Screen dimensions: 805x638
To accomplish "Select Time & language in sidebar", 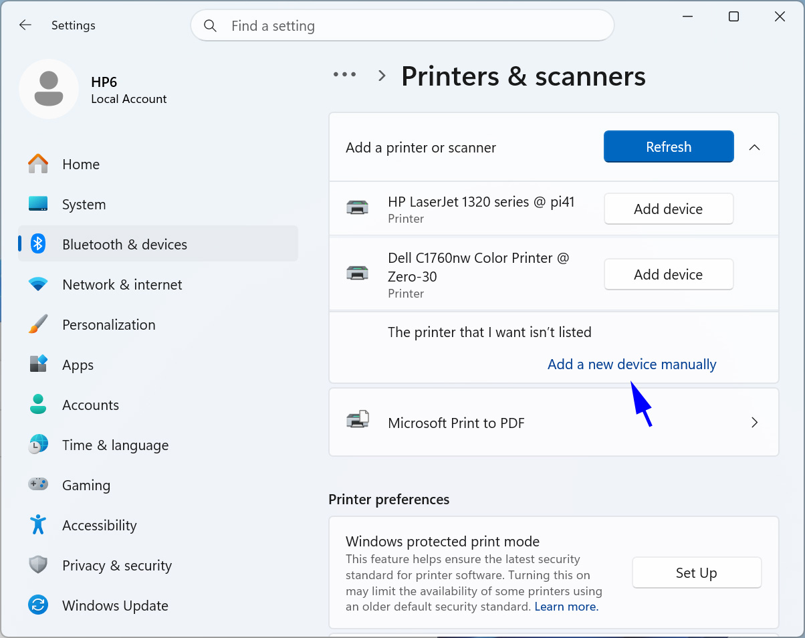I will pyautogui.click(x=115, y=445).
